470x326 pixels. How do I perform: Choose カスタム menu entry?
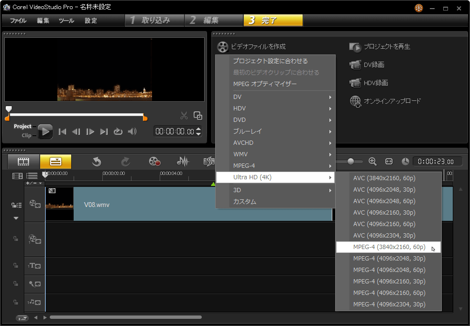point(275,202)
